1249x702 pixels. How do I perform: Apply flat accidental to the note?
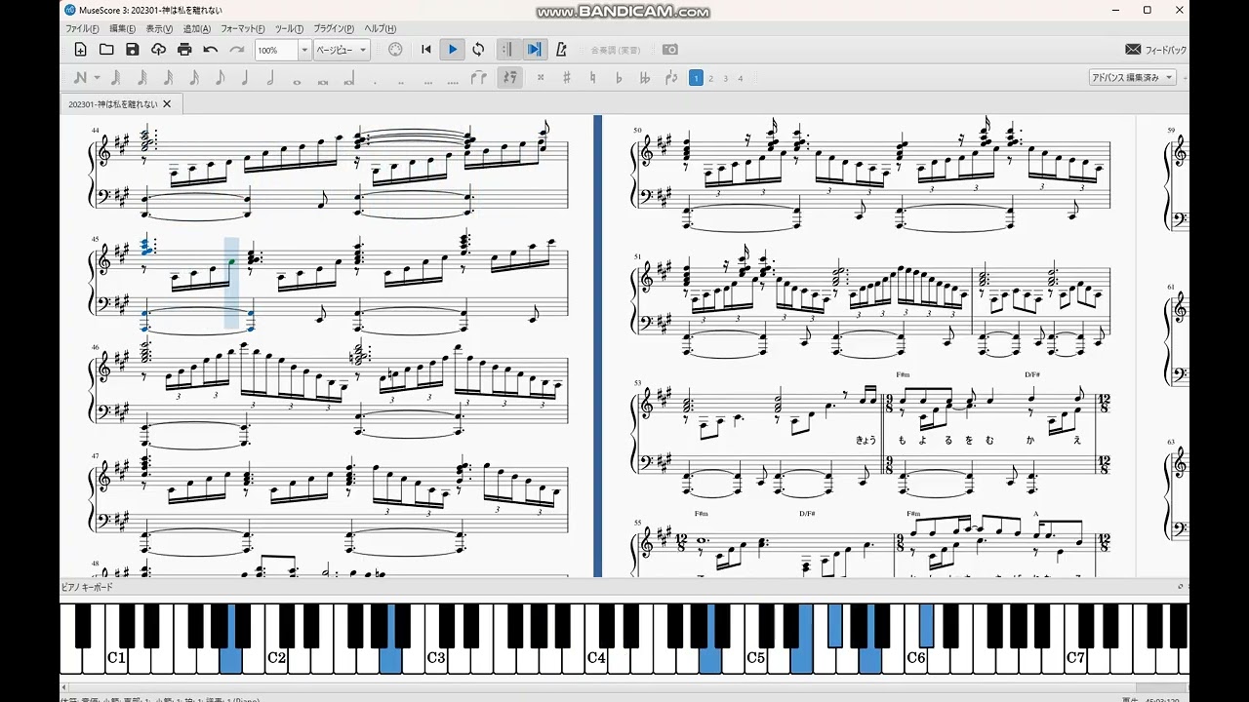pyautogui.click(x=619, y=78)
